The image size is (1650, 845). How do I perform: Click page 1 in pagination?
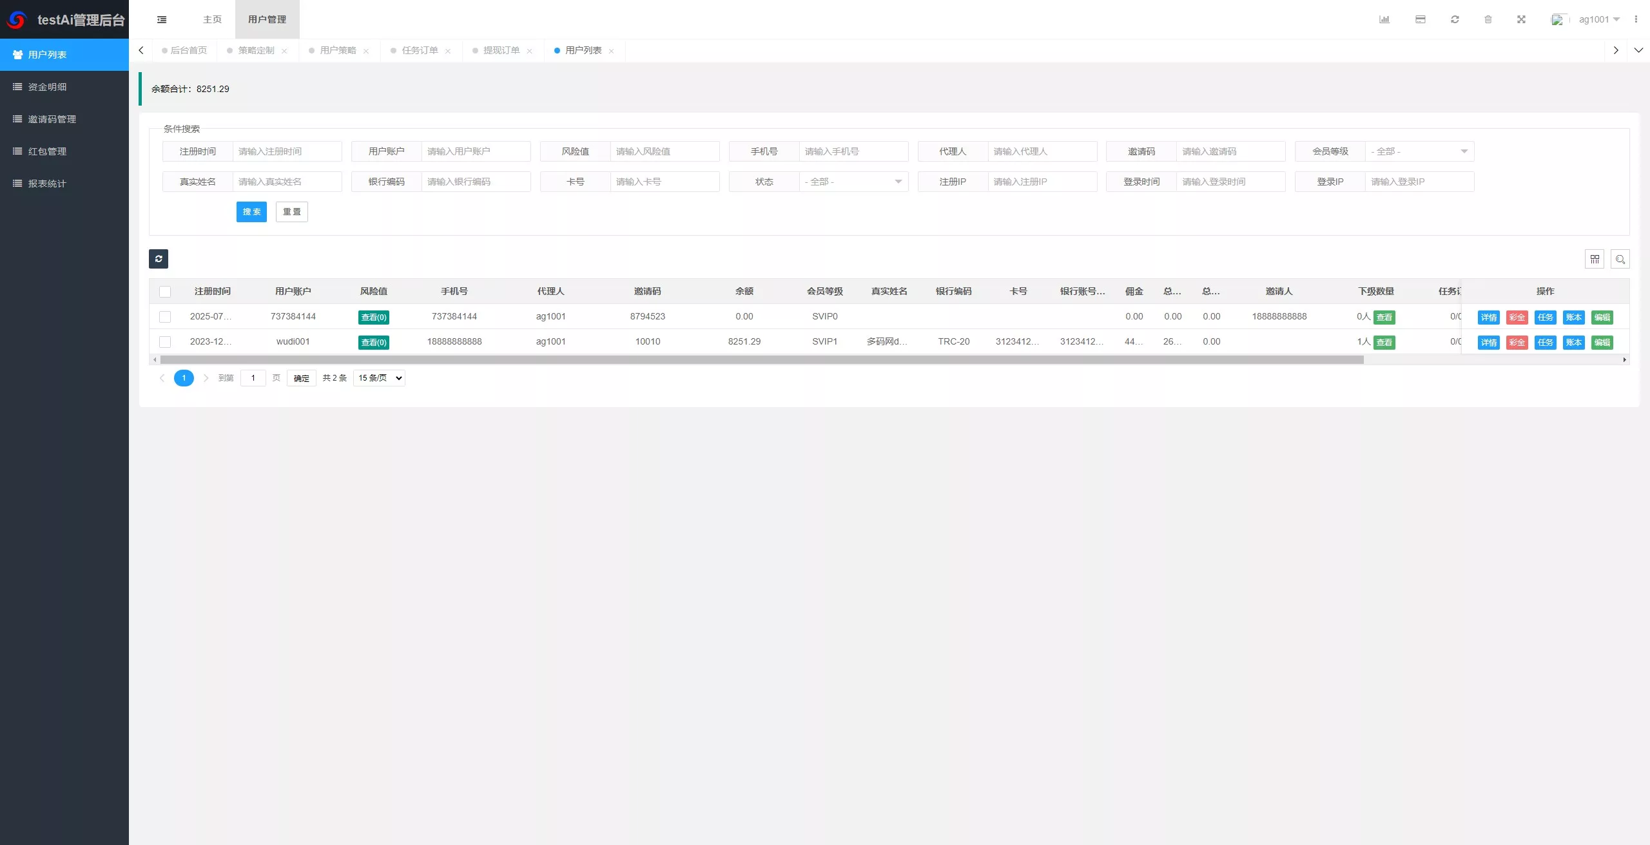184,378
